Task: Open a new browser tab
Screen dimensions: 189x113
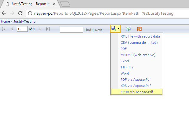Action: [x=65, y=4]
